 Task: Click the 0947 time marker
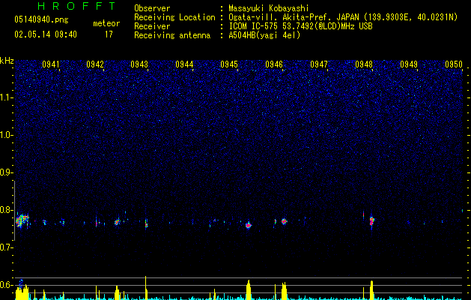point(319,64)
